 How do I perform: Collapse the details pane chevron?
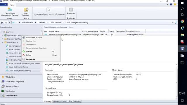(x=176, y=64)
